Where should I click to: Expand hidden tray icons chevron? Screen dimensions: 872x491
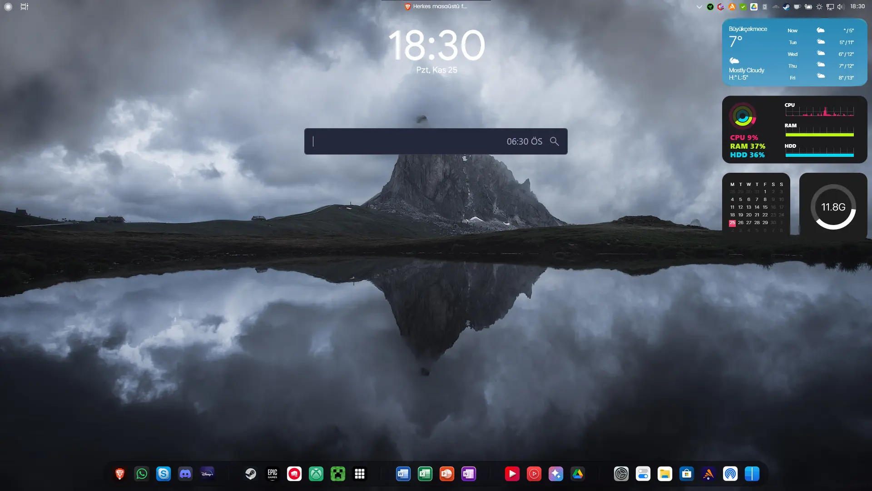(x=699, y=7)
